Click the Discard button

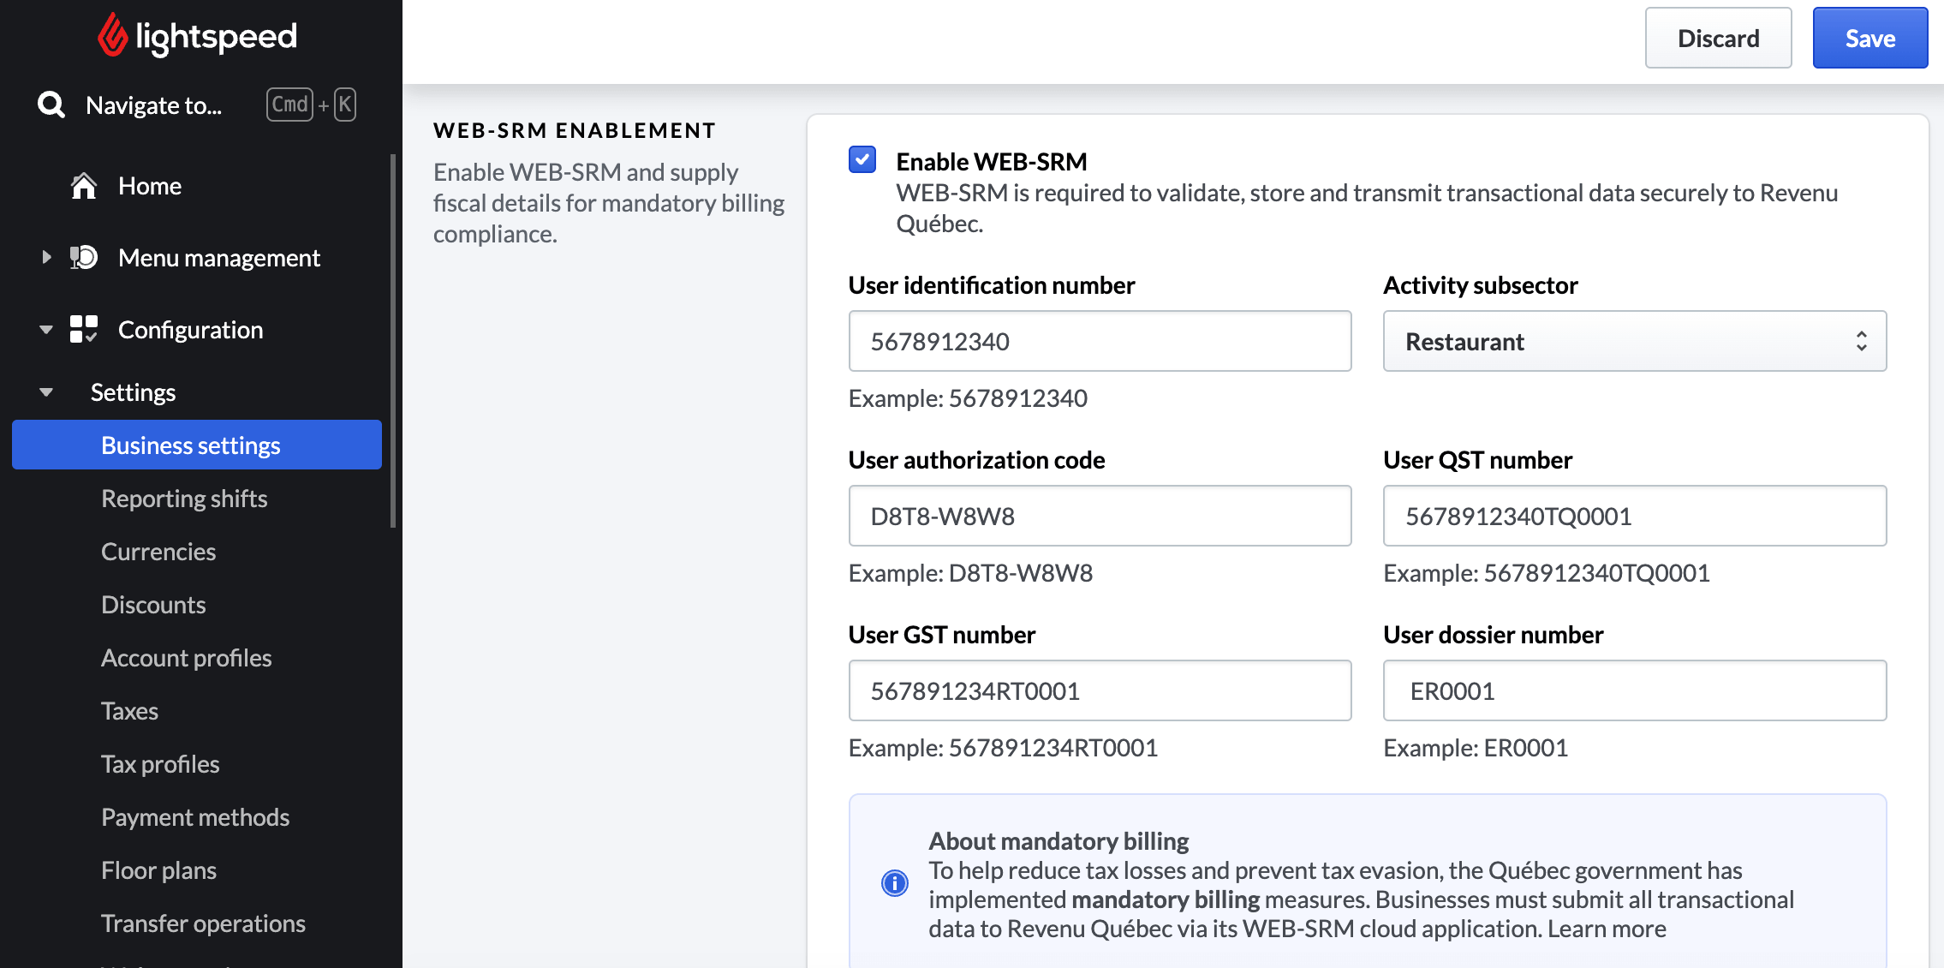click(1718, 38)
